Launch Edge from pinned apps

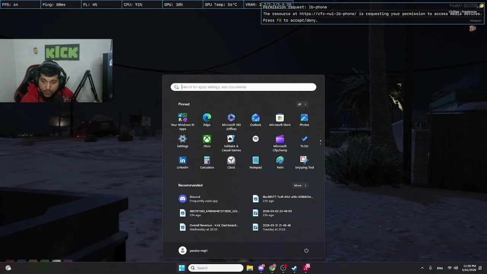click(207, 120)
